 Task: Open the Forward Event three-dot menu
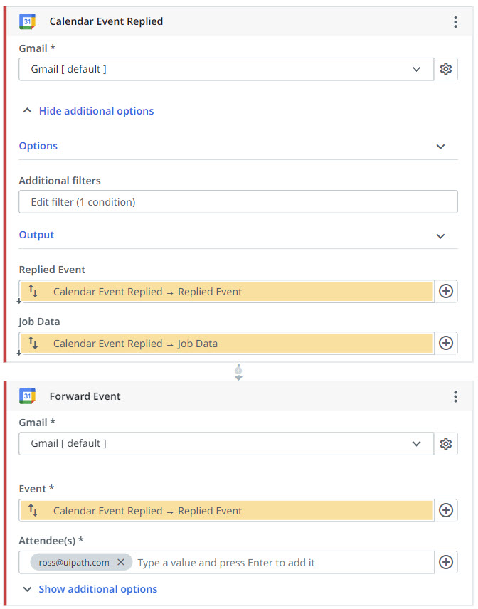point(455,397)
